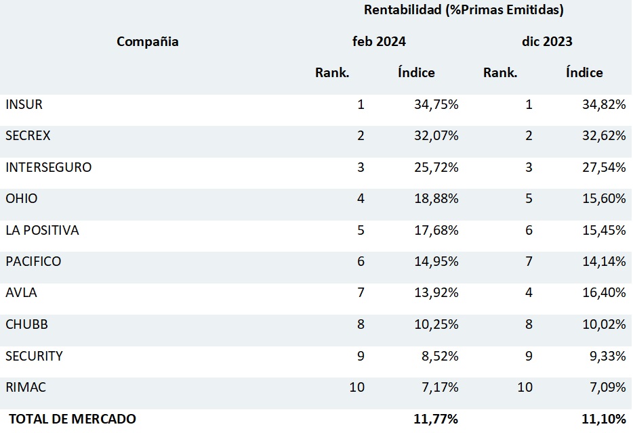Screen dimensions: 633x433
Task: Click INSUR's dic 2023 index 34,82%
Action: (604, 104)
